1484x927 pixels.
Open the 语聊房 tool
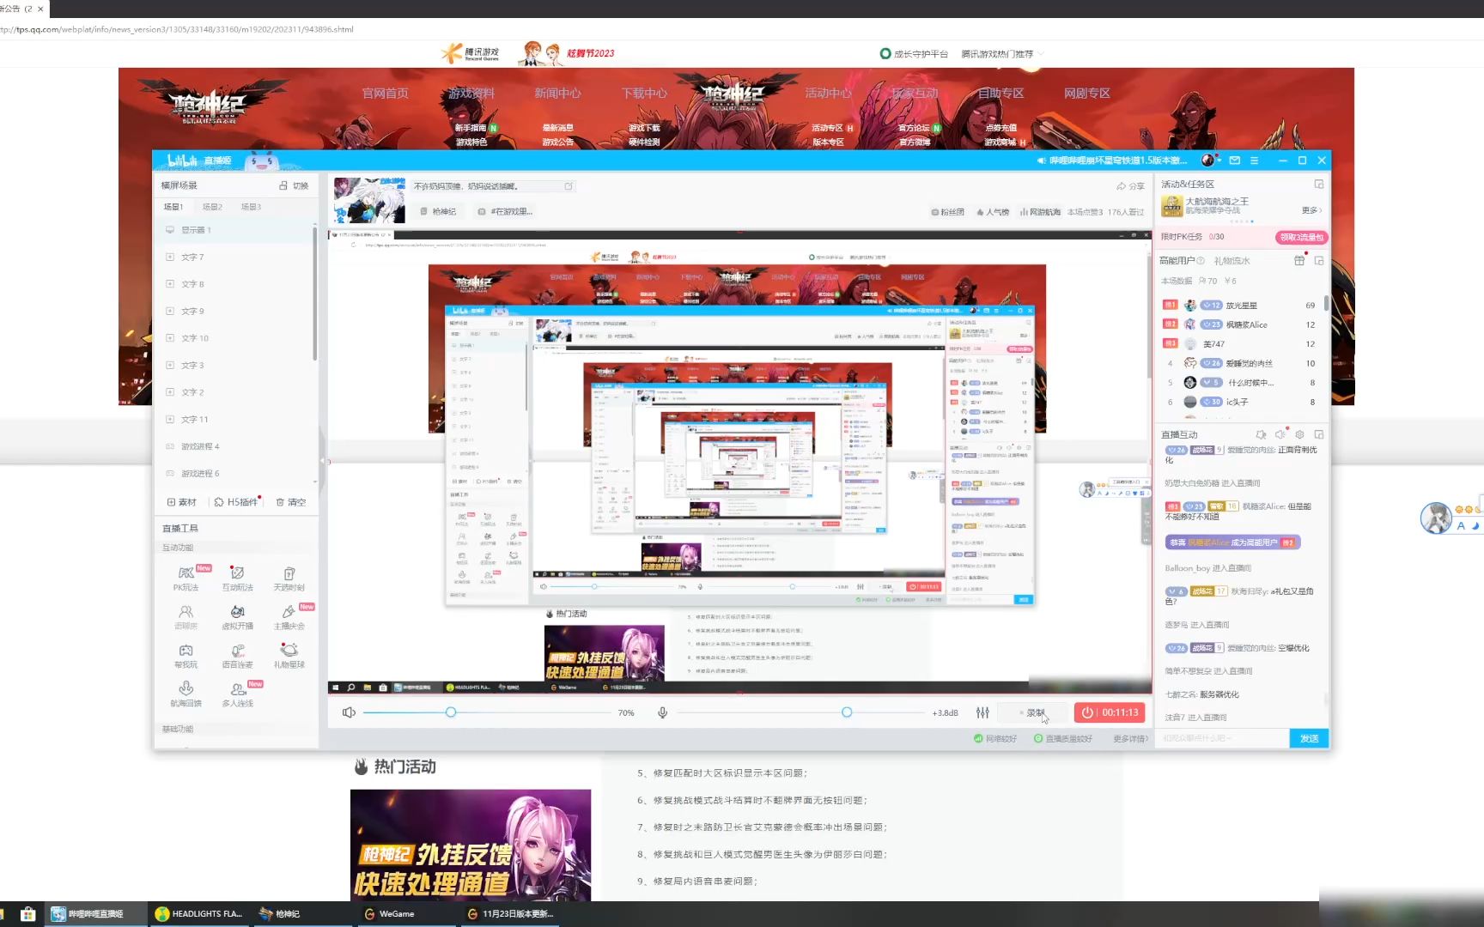click(185, 617)
